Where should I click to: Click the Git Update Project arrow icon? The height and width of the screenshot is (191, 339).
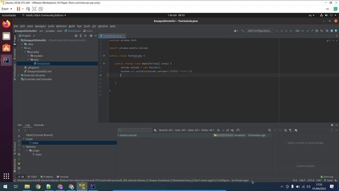[302, 31]
